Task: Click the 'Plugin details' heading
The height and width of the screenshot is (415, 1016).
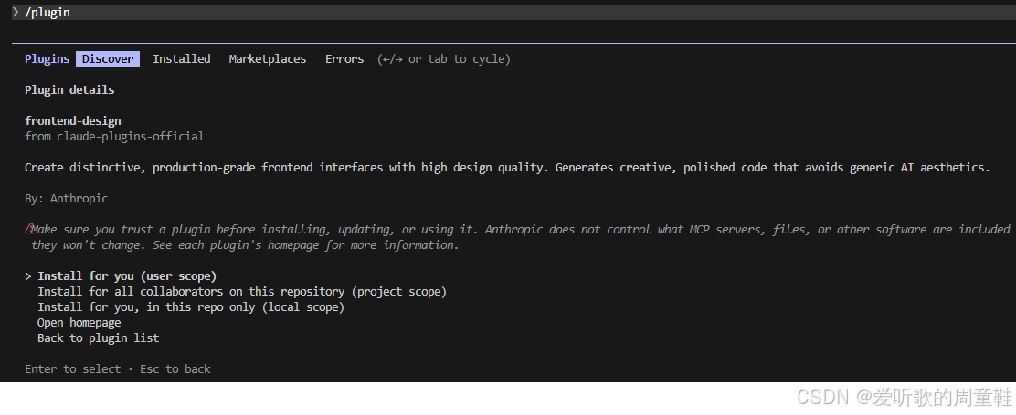Action: tap(69, 90)
